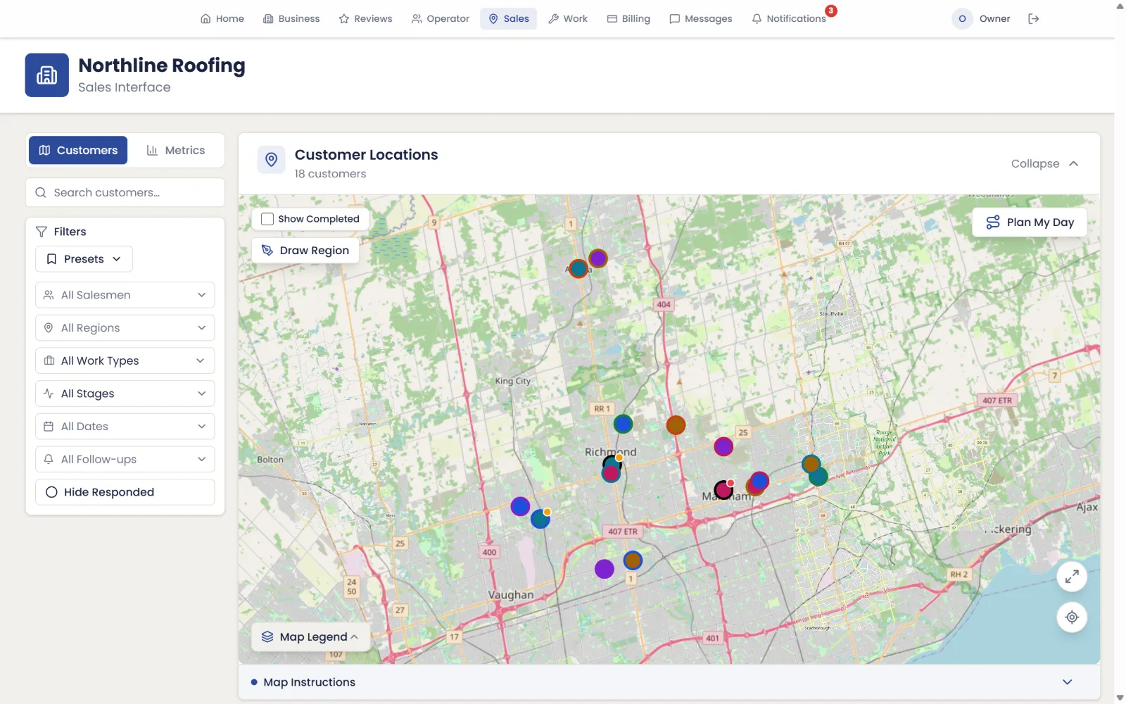Click the page vertical scrollbar
Image resolution: width=1126 pixels, height=704 pixels.
(x=1120, y=352)
